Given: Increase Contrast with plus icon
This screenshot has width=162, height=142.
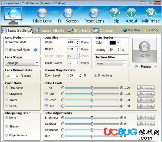Looking at the screenshot, I should pos(122,124).
